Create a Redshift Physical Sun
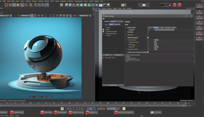This screenshot has width=204, height=117. [x=199, y=38]
